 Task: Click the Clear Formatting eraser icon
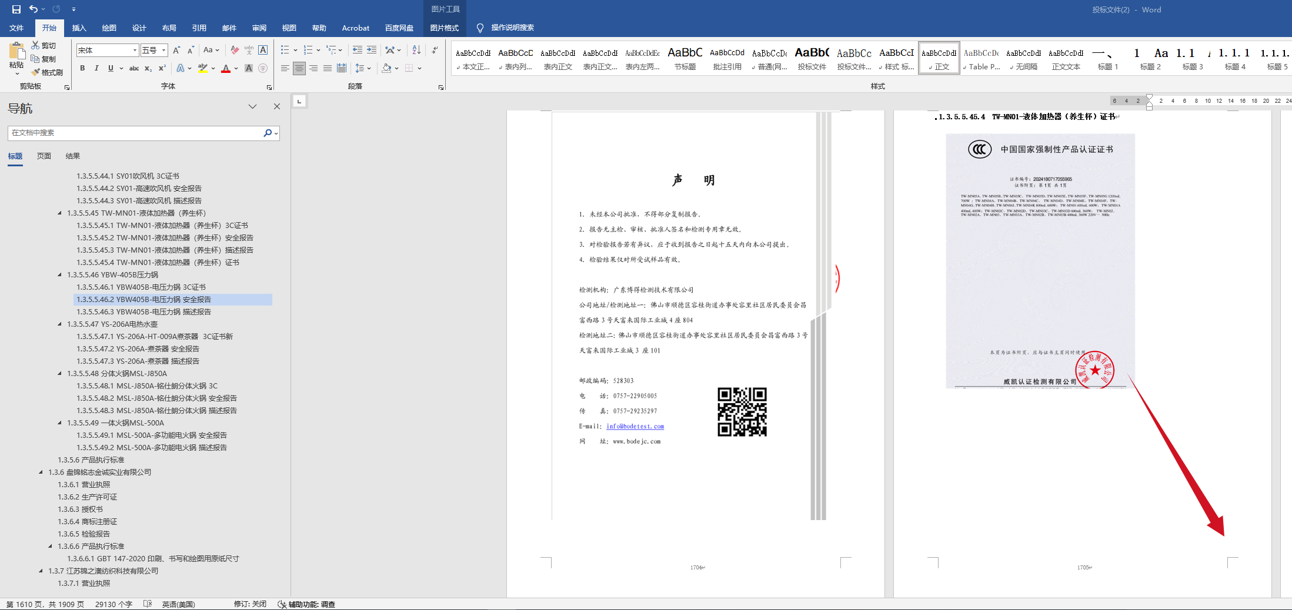[x=235, y=50]
